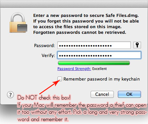Click the "Verify:" field label
The height and width of the screenshot is (124, 148).
pyautogui.click(x=48, y=55)
